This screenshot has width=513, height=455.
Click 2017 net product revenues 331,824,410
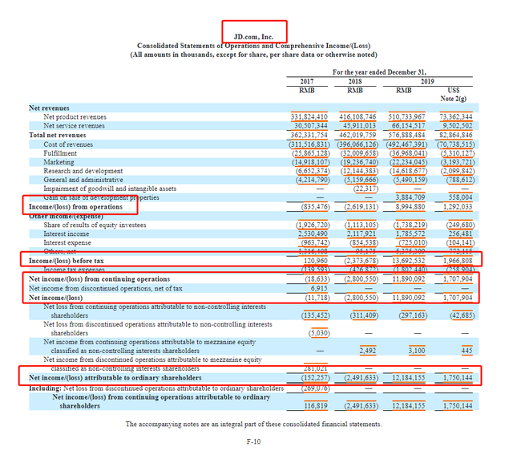309,117
